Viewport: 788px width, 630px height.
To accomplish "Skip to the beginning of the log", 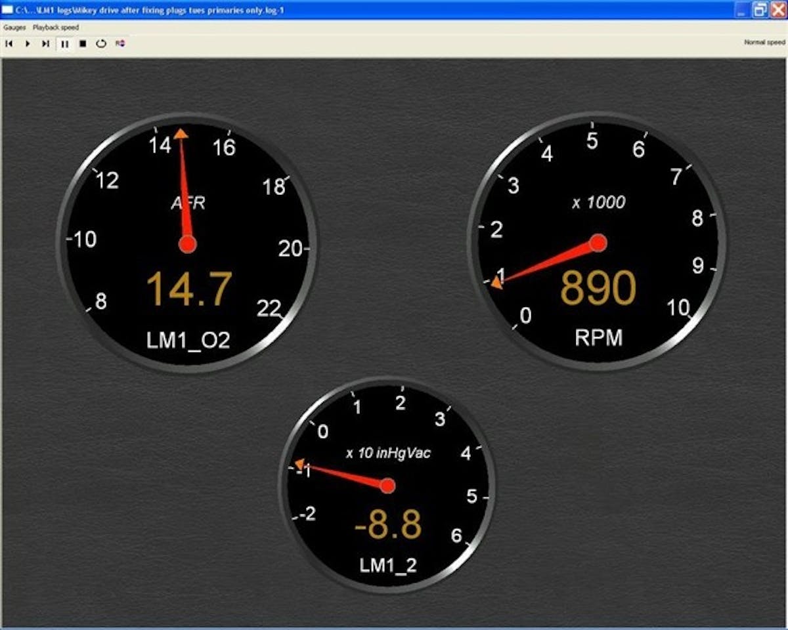I will coord(9,43).
